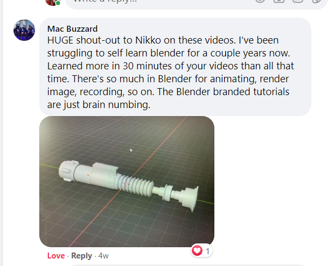The image size is (335, 266).
Task: Insert a GIF via the GIF icon
Action: pos(298,1)
